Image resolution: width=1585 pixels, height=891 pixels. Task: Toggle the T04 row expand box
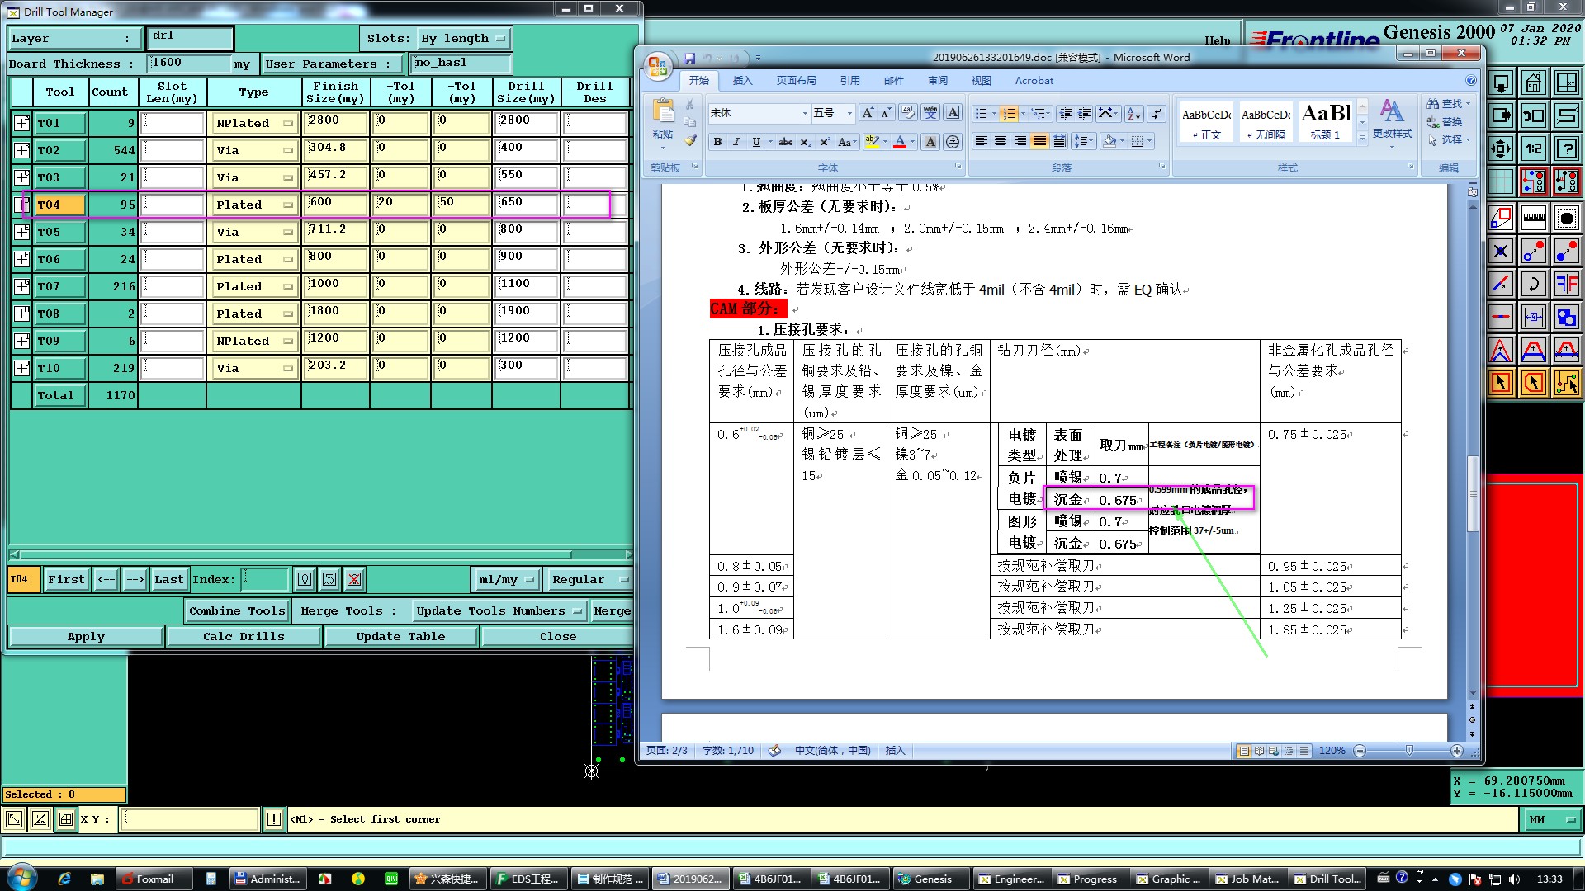[x=21, y=205]
